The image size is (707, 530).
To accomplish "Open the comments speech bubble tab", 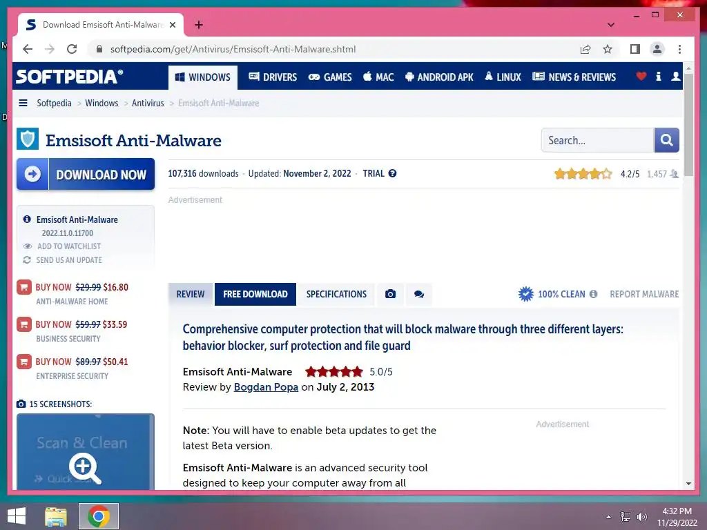I will click(x=419, y=294).
